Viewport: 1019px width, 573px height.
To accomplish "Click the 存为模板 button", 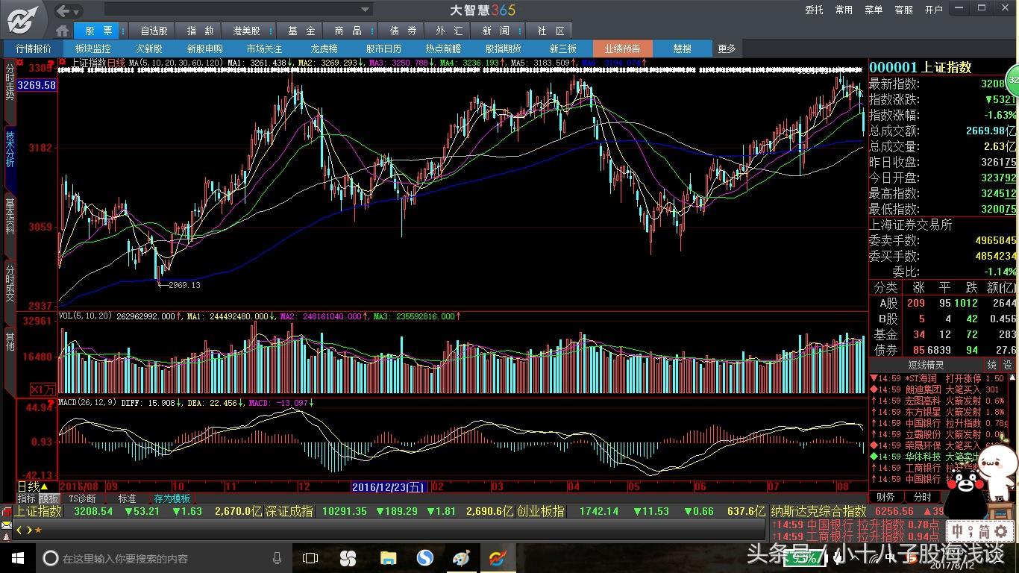I will pyautogui.click(x=172, y=498).
